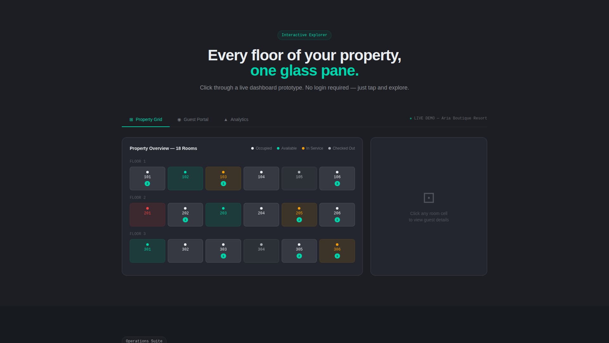
Task: Click the LIVE DEMO Aria Boutique Resort label
Action: coord(448,118)
